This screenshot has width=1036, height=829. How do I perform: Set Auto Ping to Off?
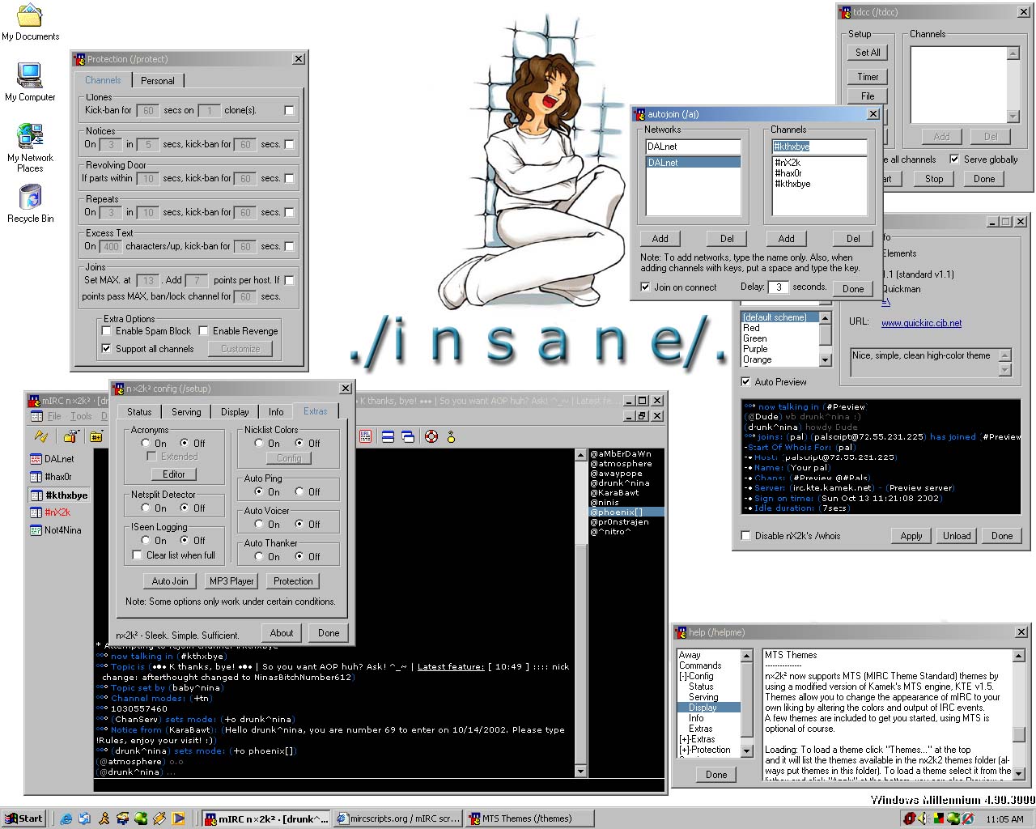point(300,491)
